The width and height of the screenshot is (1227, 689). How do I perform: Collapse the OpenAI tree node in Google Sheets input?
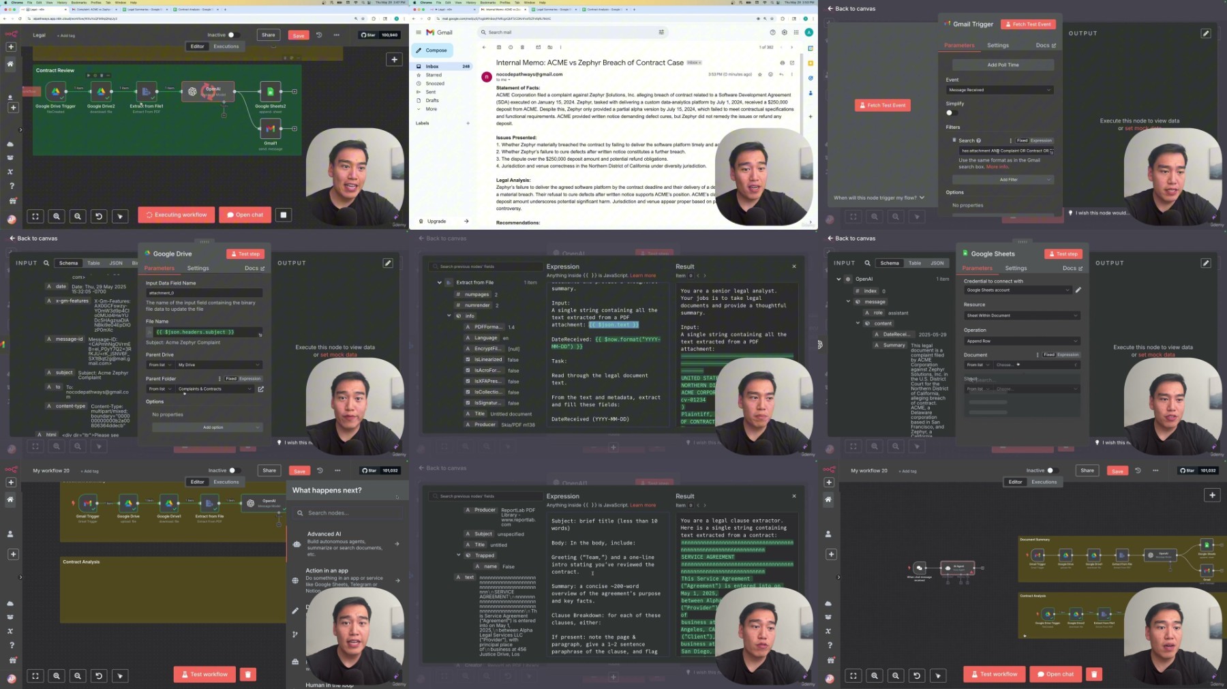click(838, 279)
